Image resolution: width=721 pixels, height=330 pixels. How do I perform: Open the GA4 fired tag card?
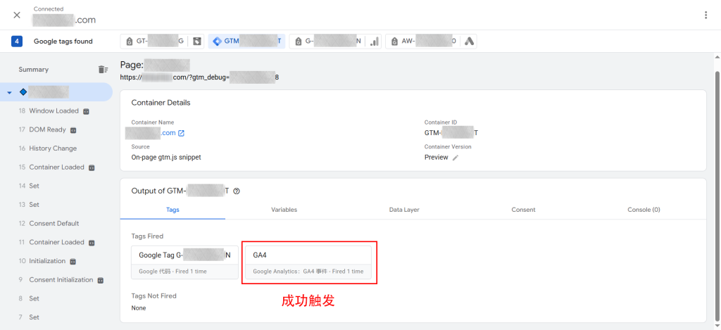coord(308,262)
